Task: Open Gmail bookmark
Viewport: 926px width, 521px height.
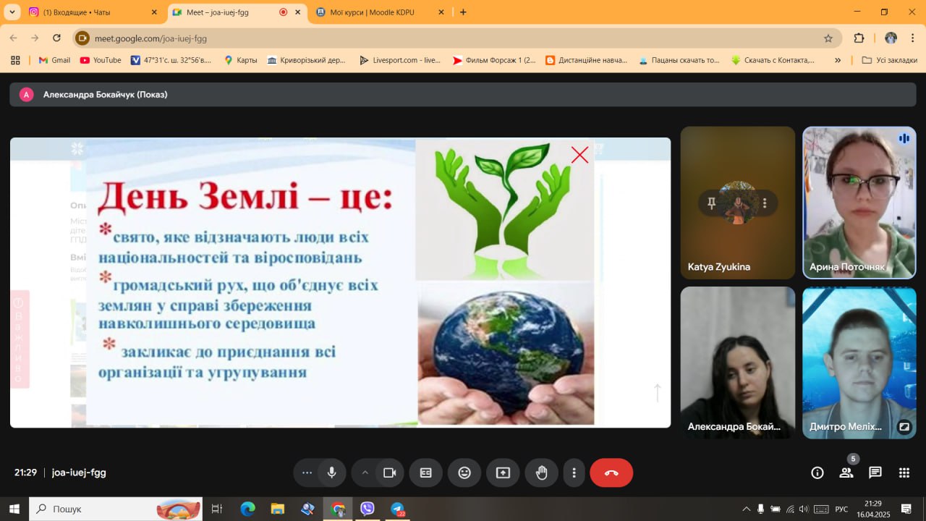Action: (x=54, y=60)
